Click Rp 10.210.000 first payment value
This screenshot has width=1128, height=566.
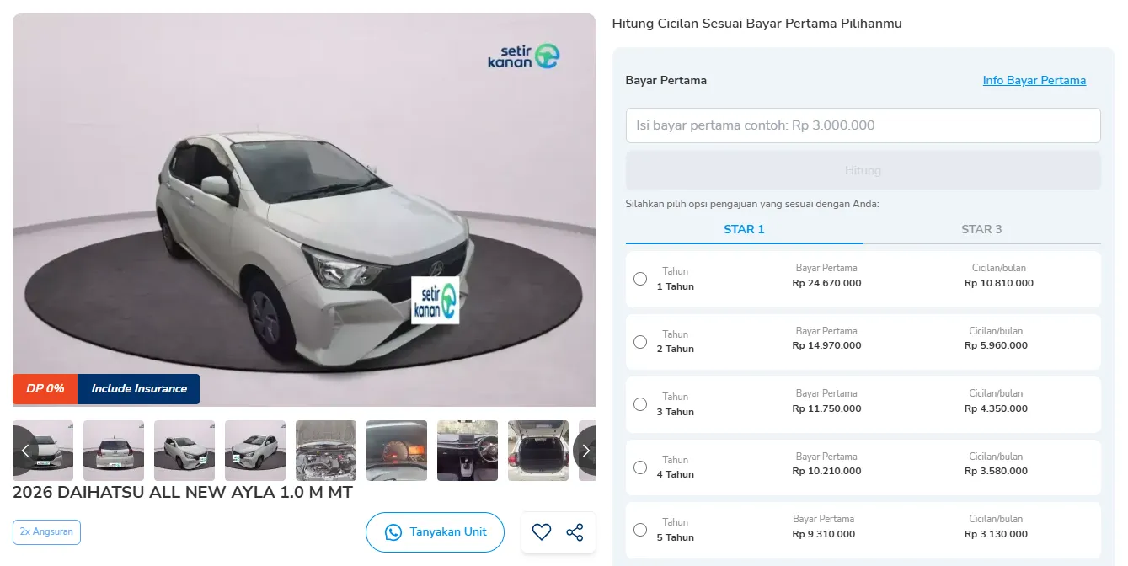click(826, 471)
